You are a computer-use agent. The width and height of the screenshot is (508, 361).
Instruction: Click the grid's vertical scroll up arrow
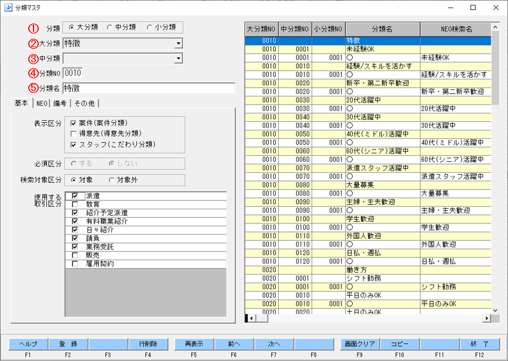(495, 27)
